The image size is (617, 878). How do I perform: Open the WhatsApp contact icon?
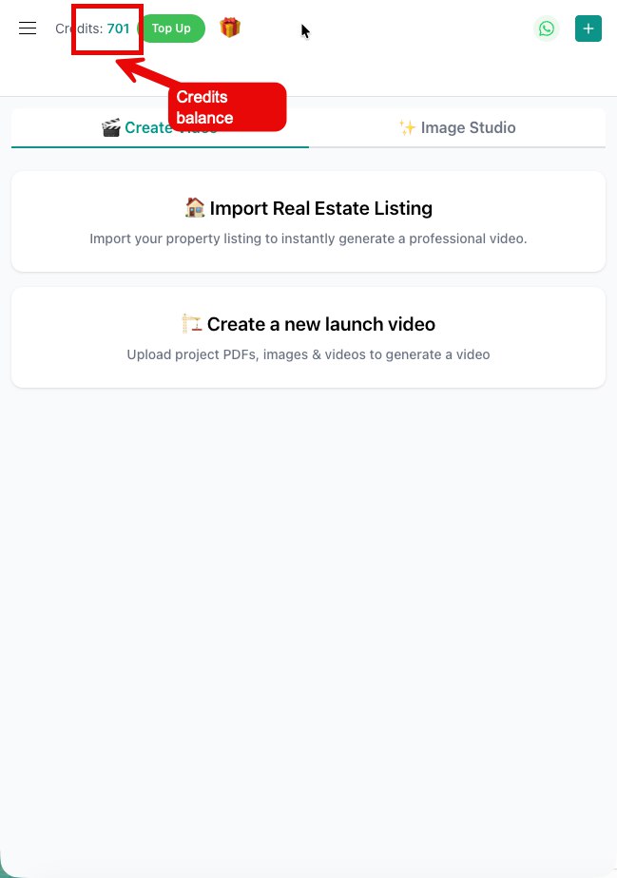(546, 29)
